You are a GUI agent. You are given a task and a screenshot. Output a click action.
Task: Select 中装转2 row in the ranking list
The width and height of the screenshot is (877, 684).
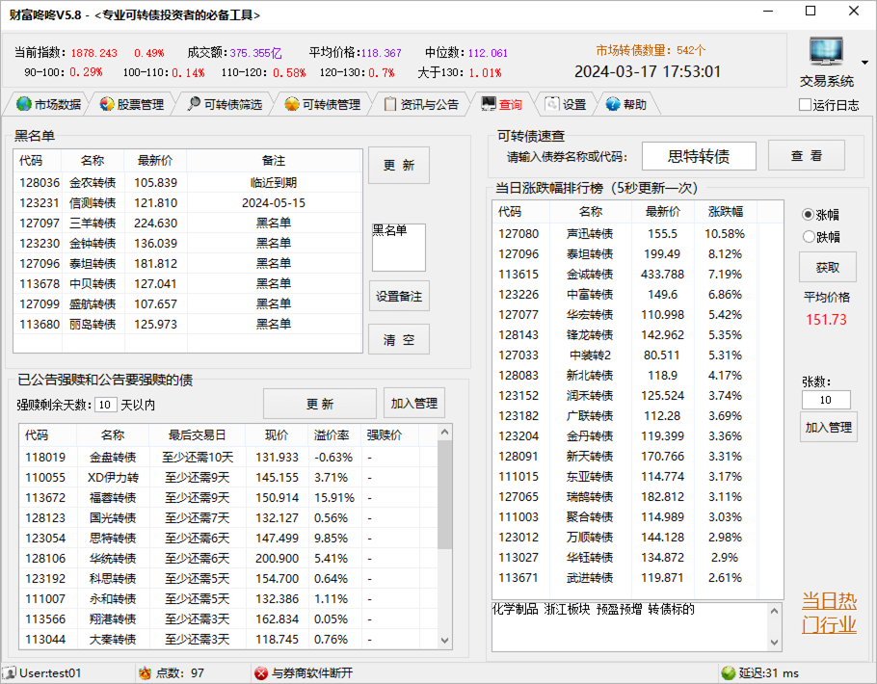click(x=638, y=355)
